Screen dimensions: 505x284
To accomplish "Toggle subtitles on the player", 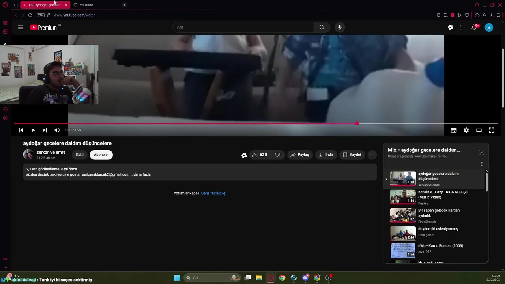I will pyautogui.click(x=454, y=130).
